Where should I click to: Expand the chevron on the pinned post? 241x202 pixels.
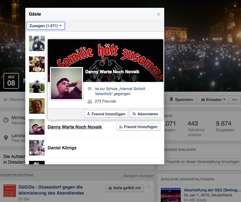click(149, 187)
